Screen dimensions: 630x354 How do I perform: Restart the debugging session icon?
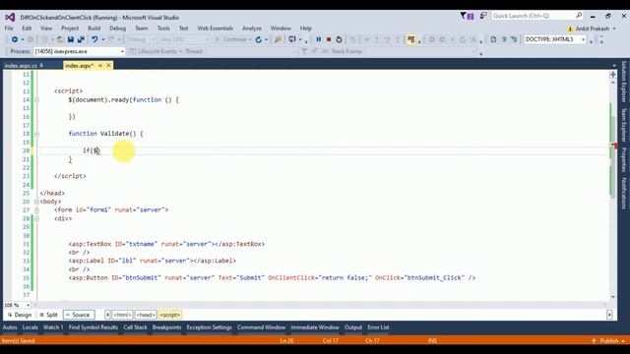point(339,39)
